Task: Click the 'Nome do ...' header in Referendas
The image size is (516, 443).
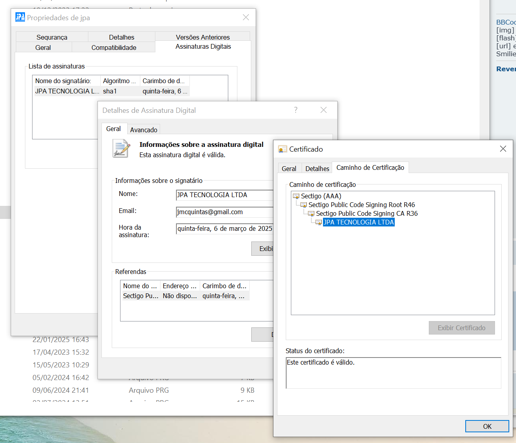Action: (140, 286)
